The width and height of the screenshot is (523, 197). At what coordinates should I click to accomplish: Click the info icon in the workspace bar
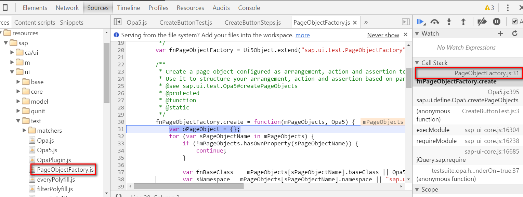116,35
